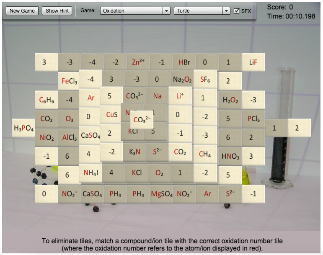Click the FeCl₃ tile
This screenshot has height=255, width=323.
[69, 81]
